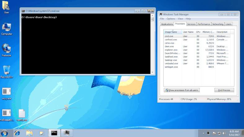
Task: Open the User folder desktop icon
Action: point(7,7)
